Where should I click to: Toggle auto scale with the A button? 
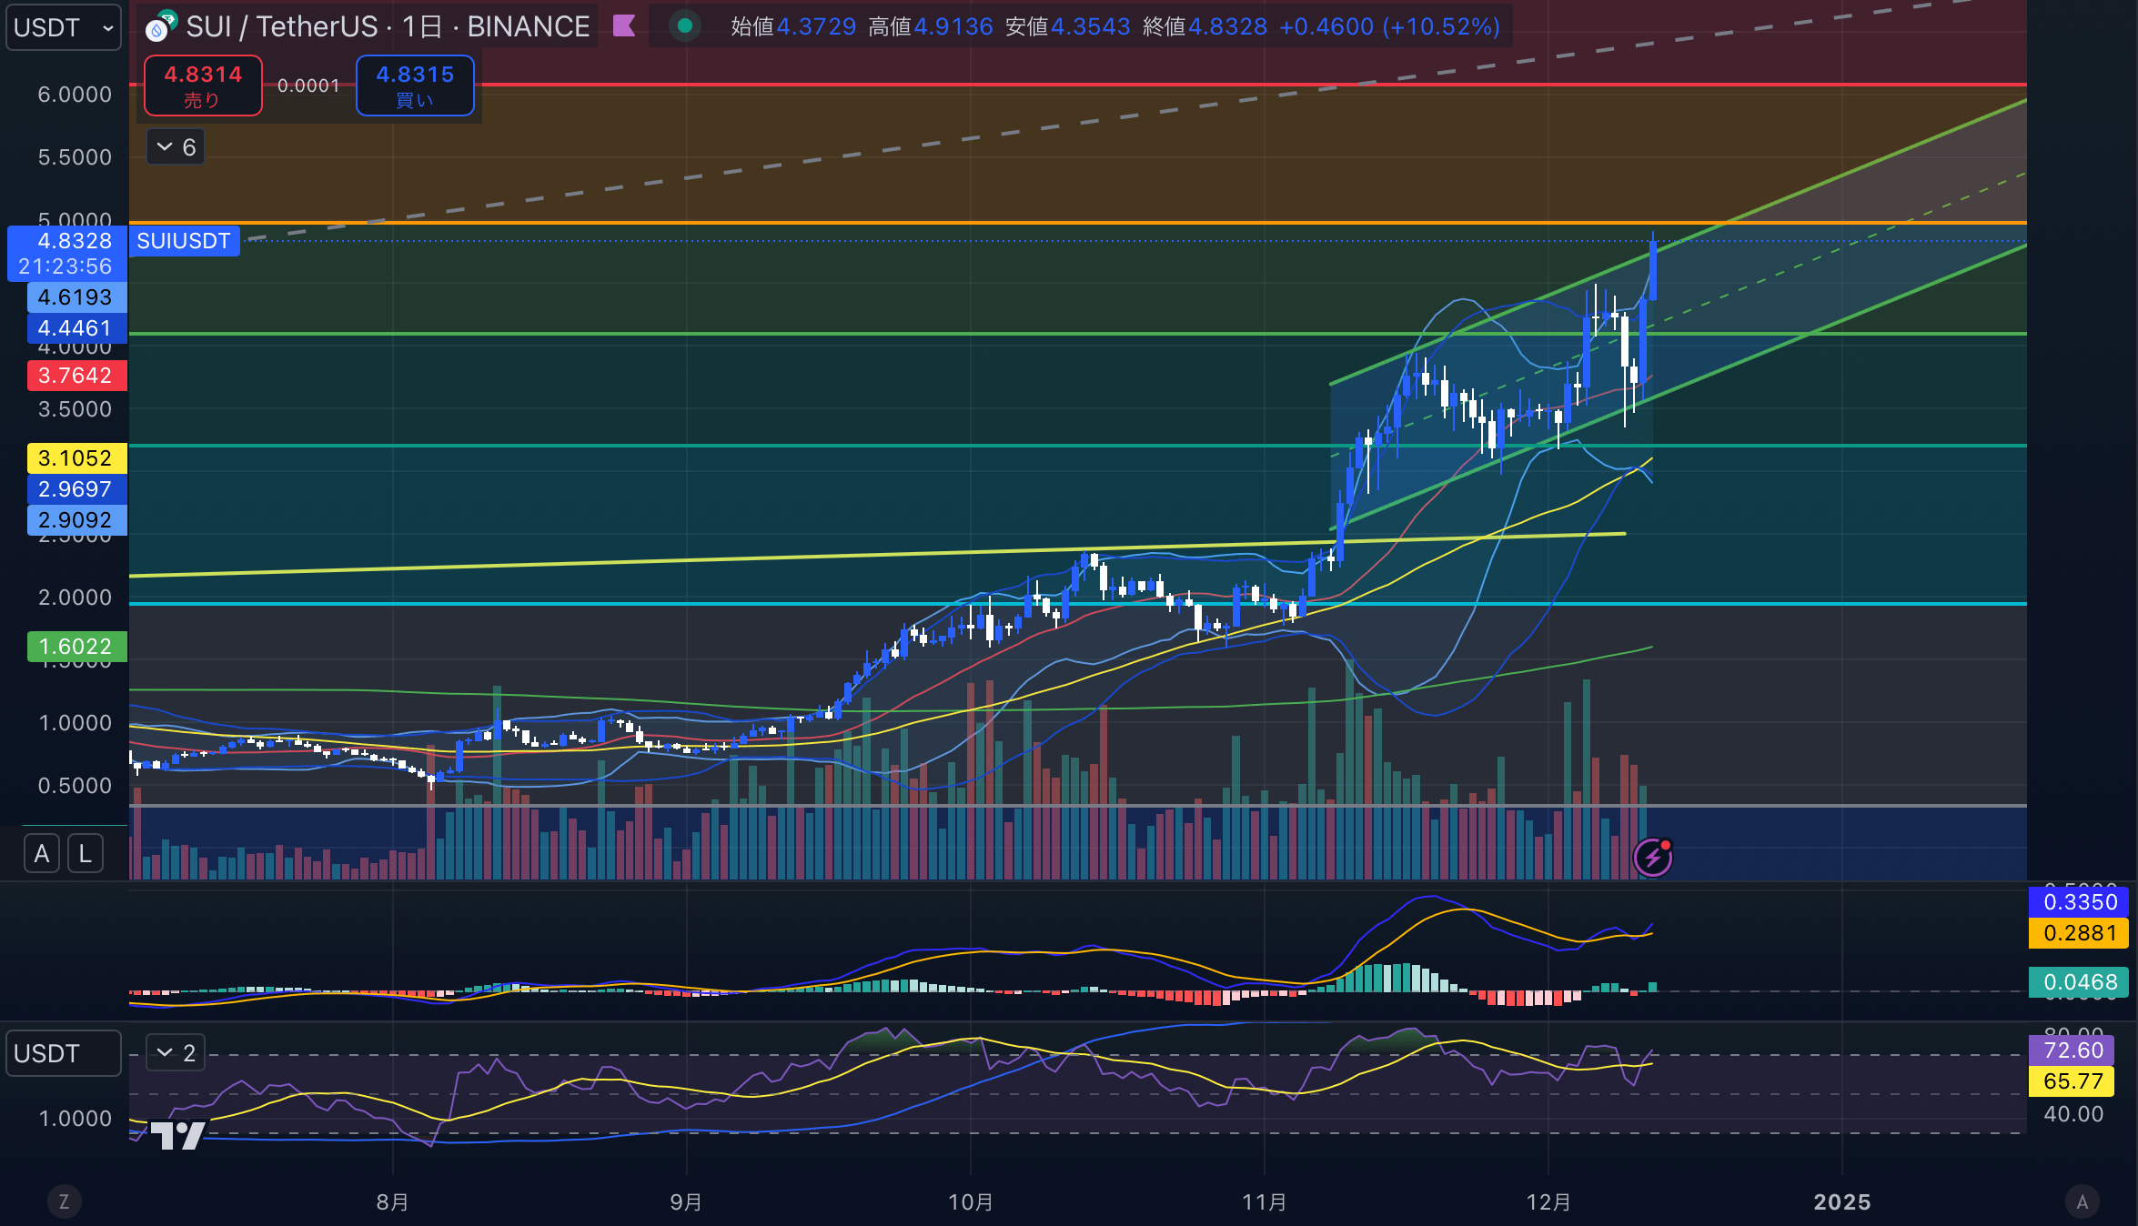click(42, 853)
